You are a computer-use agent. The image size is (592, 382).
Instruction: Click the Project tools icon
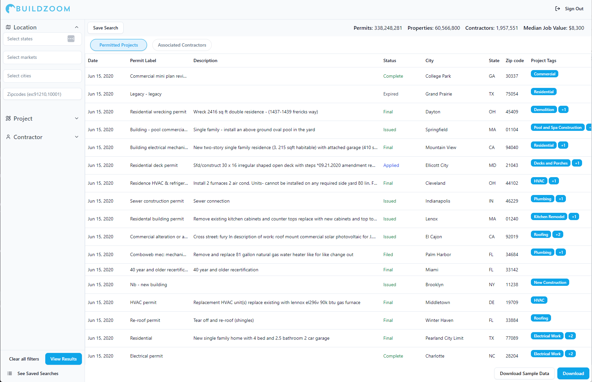click(x=8, y=119)
